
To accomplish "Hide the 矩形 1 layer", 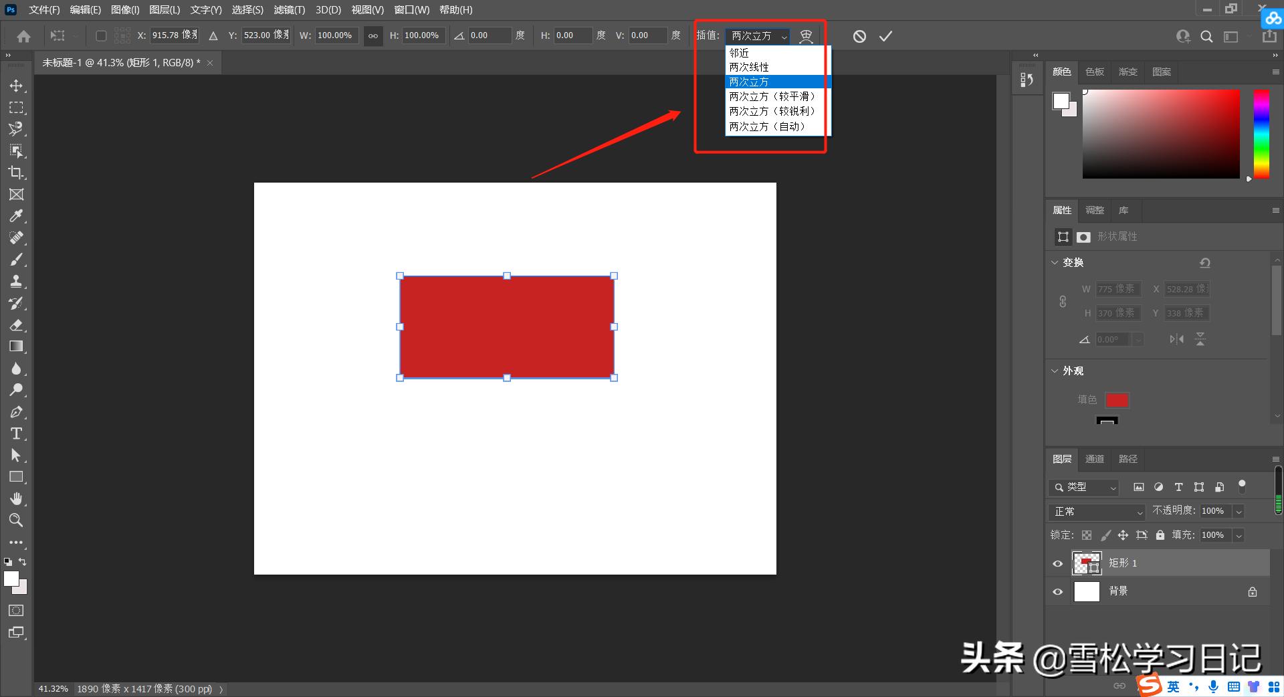I will click(x=1057, y=563).
